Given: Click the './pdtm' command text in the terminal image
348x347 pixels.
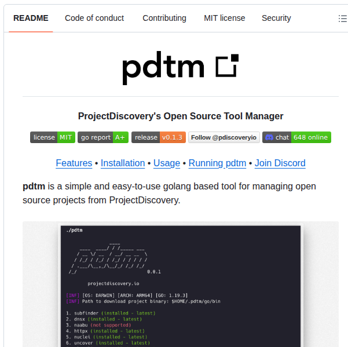Looking at the screenshot, I should coord(74,230).
